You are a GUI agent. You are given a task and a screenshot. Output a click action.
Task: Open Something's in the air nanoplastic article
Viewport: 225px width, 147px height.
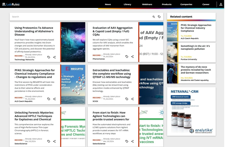[x=195, y=47]
